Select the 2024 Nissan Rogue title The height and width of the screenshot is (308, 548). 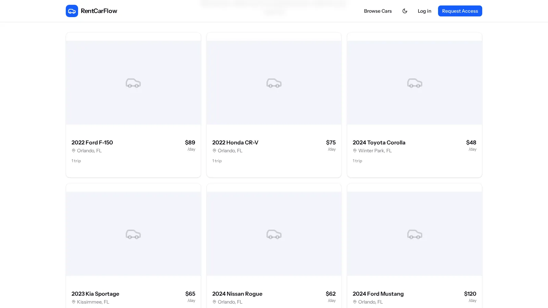[x=237, y=294]
